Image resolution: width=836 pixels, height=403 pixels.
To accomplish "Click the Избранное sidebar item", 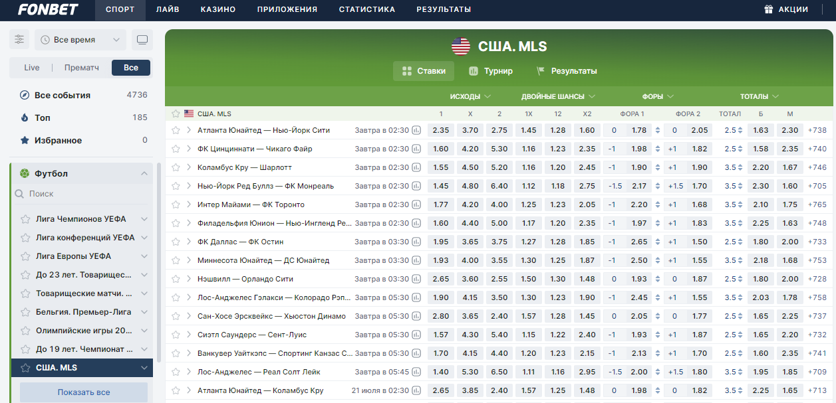I will click(84, 140).
